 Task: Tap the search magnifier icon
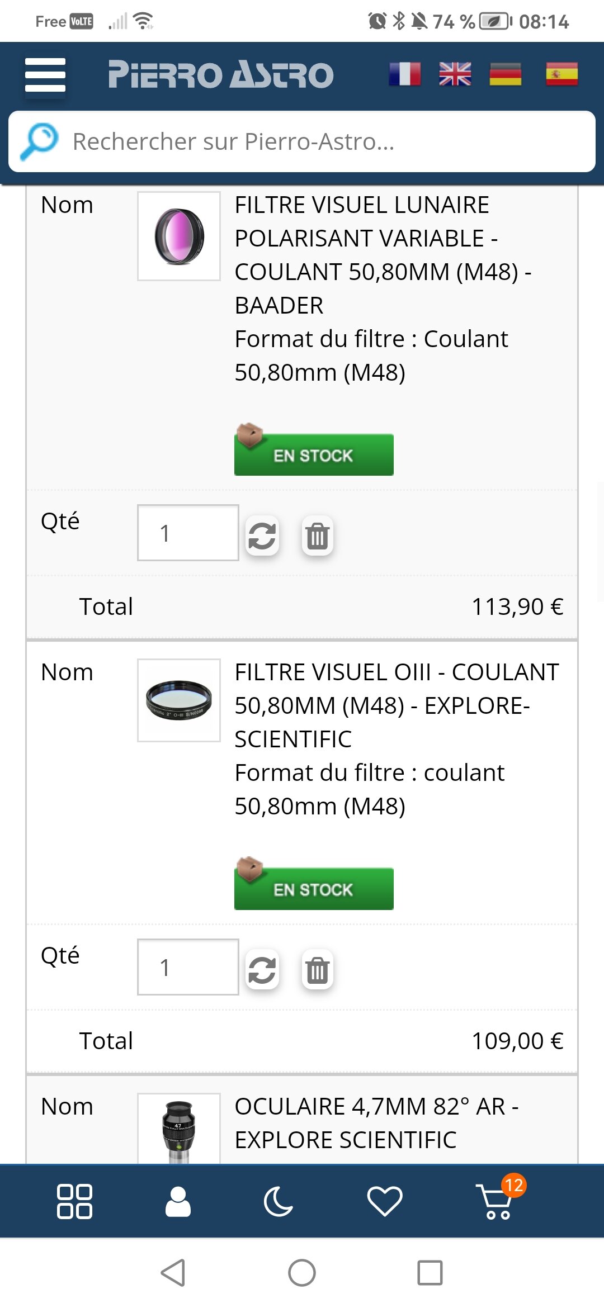click(39, 141)
